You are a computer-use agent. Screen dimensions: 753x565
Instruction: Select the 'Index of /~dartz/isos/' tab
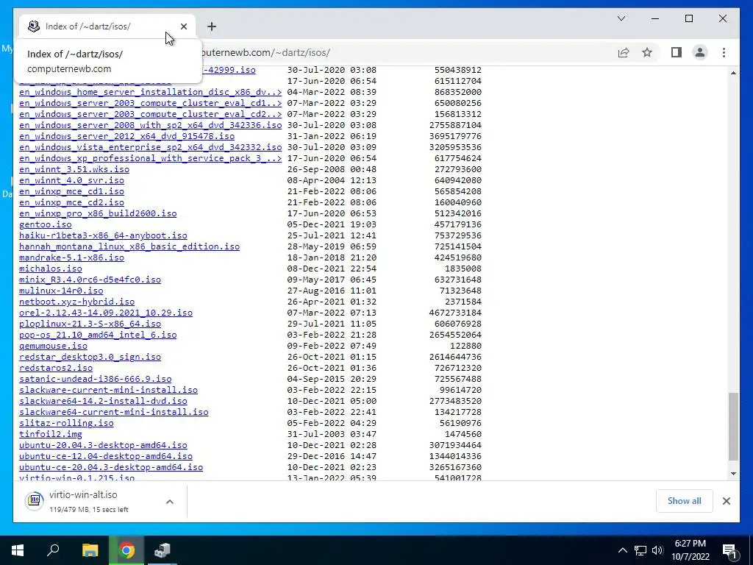[x=107, y=26]
